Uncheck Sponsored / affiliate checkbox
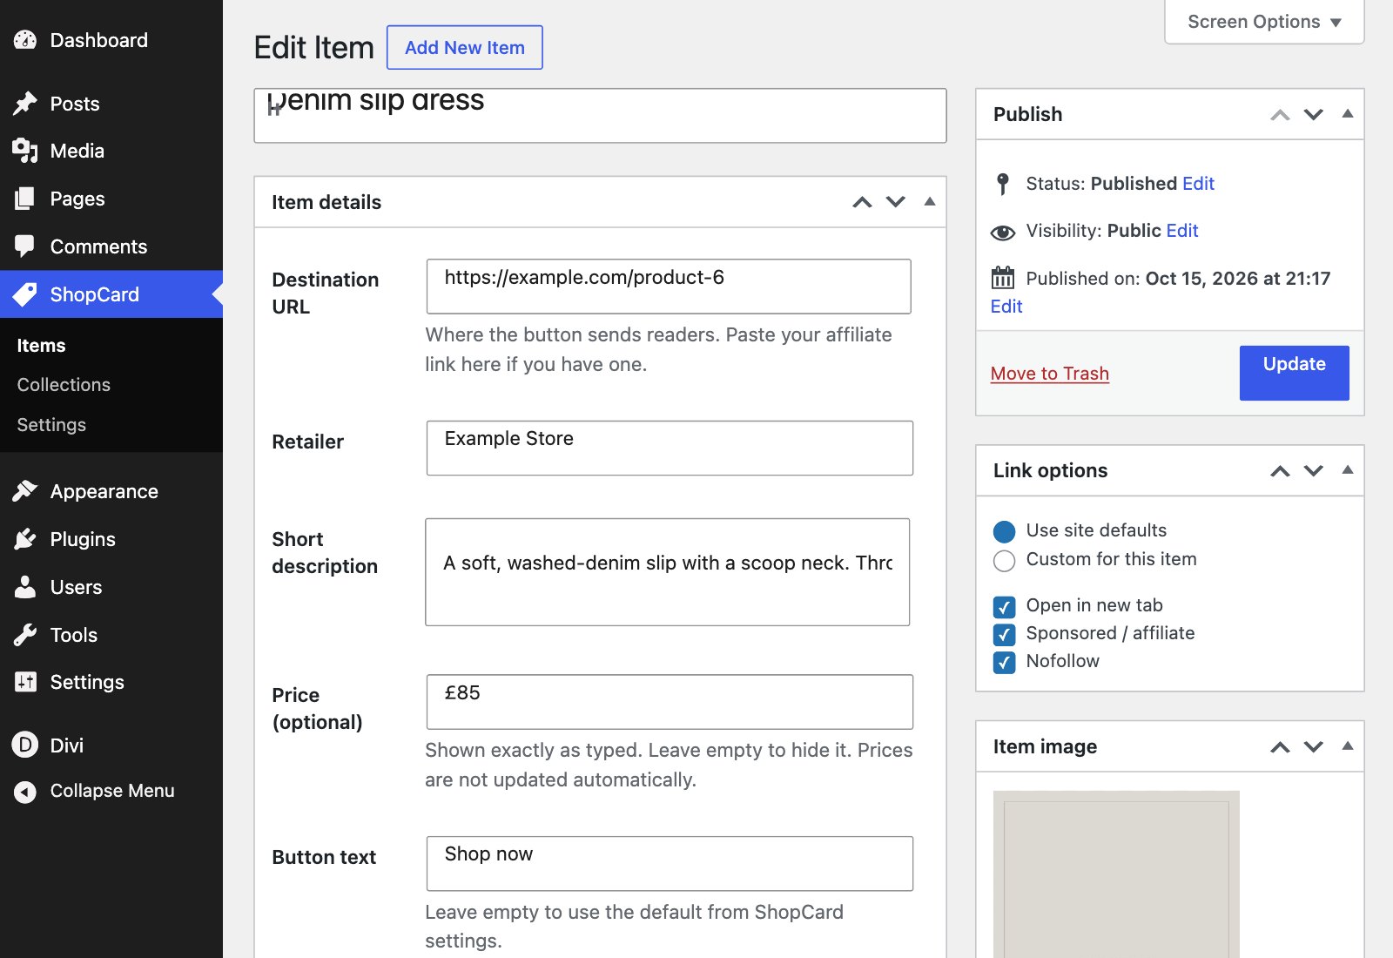The width and height of the screenshot is (1393, 958). (x=1004, y=634)
